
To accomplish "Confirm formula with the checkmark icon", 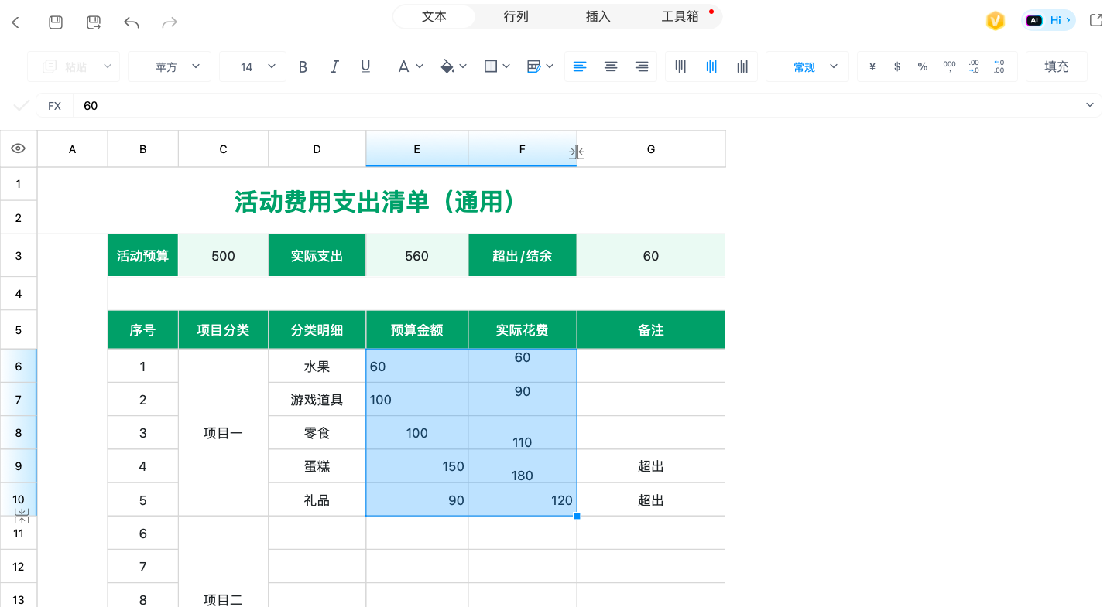I will coord(21,106).
